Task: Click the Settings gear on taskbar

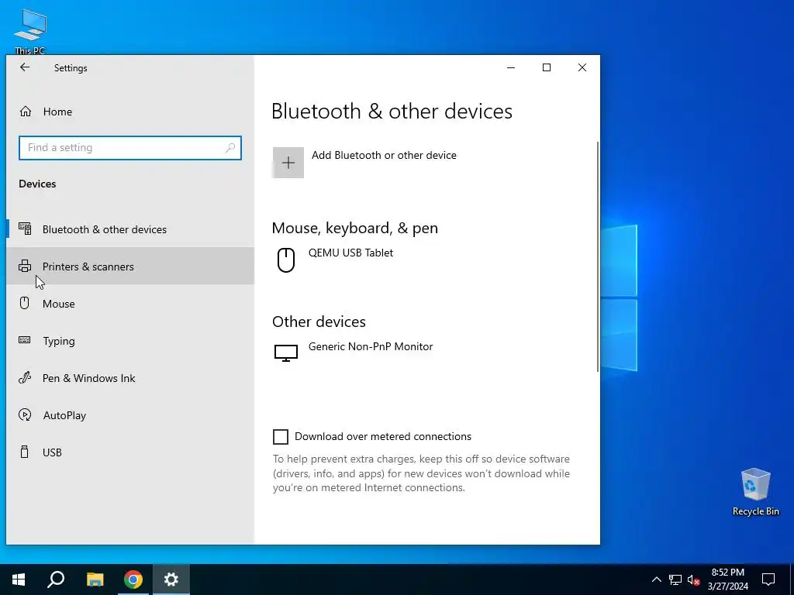Action: 171,580
